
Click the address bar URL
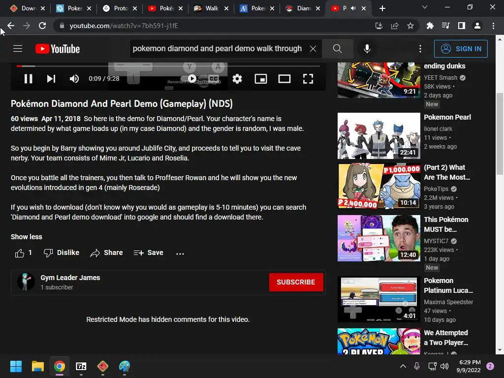tap(124, 26)
